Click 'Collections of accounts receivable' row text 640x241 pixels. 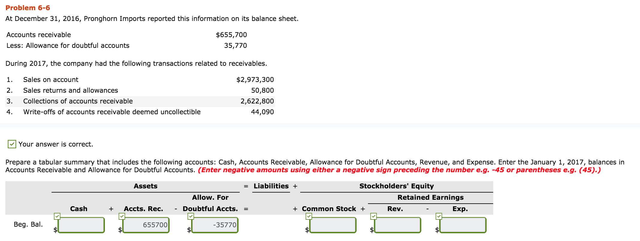(x=78, y=101)
